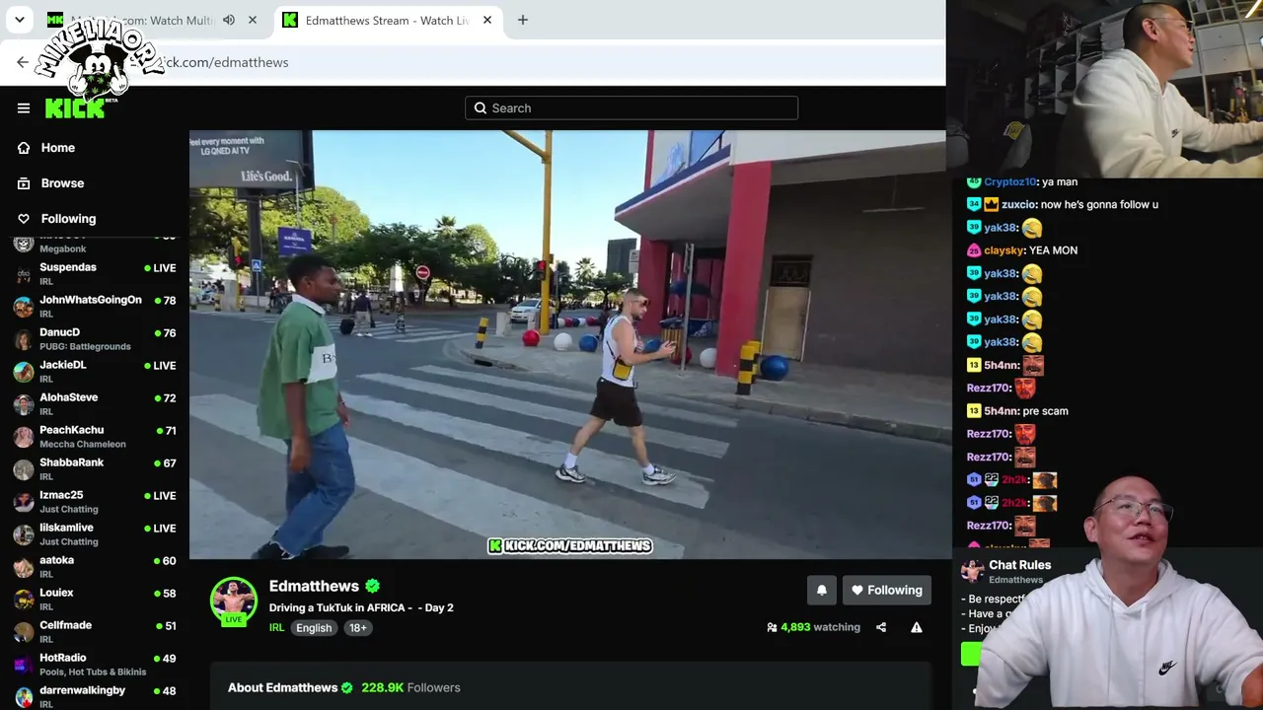Screen dimensions: 1263x710
Task: Click "Driving a TukTuk in AFRICA" stream title
Action: [361, 607]
